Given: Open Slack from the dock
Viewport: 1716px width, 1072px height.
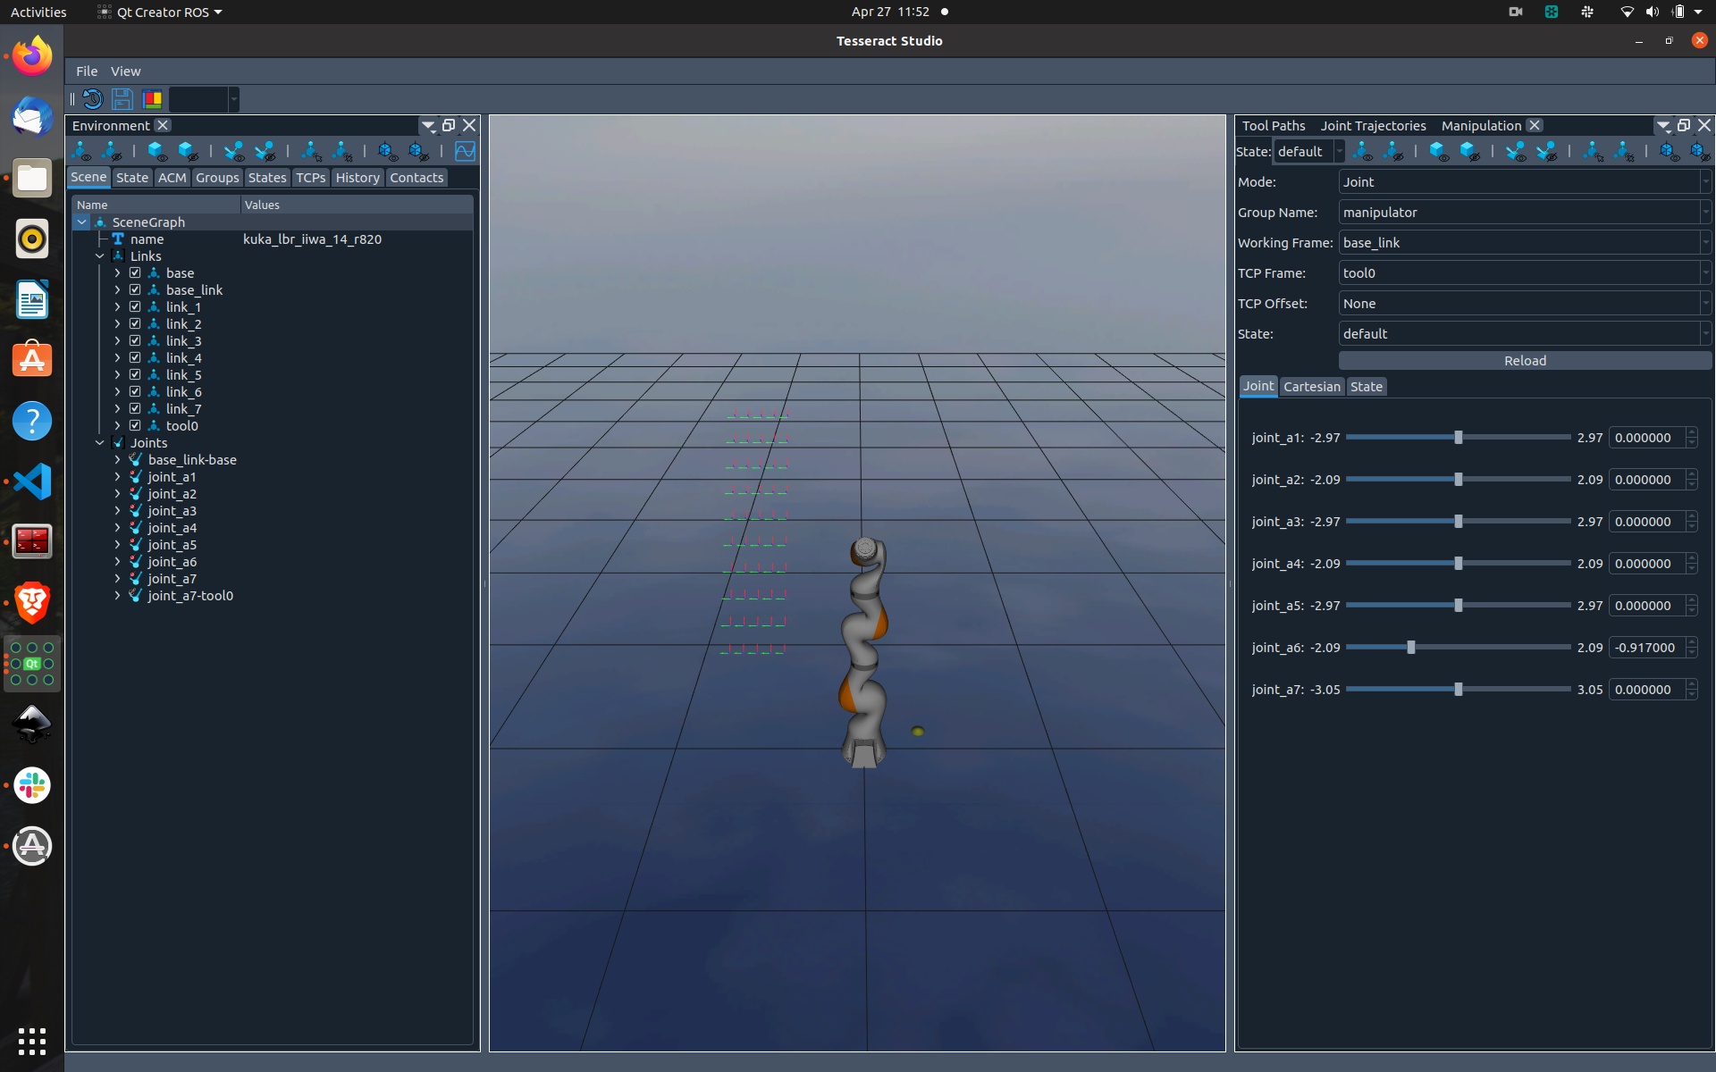Looking at the screenshot, I should [32, 785].
